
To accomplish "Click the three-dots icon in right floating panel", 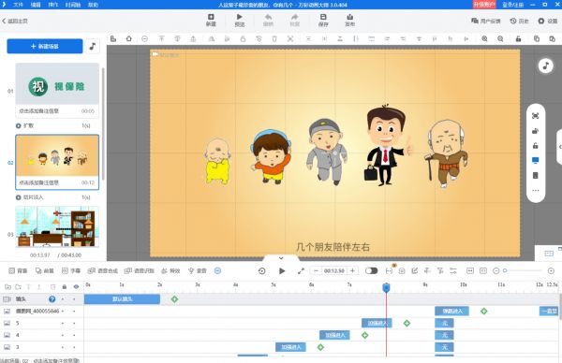I will coord(536,191).
